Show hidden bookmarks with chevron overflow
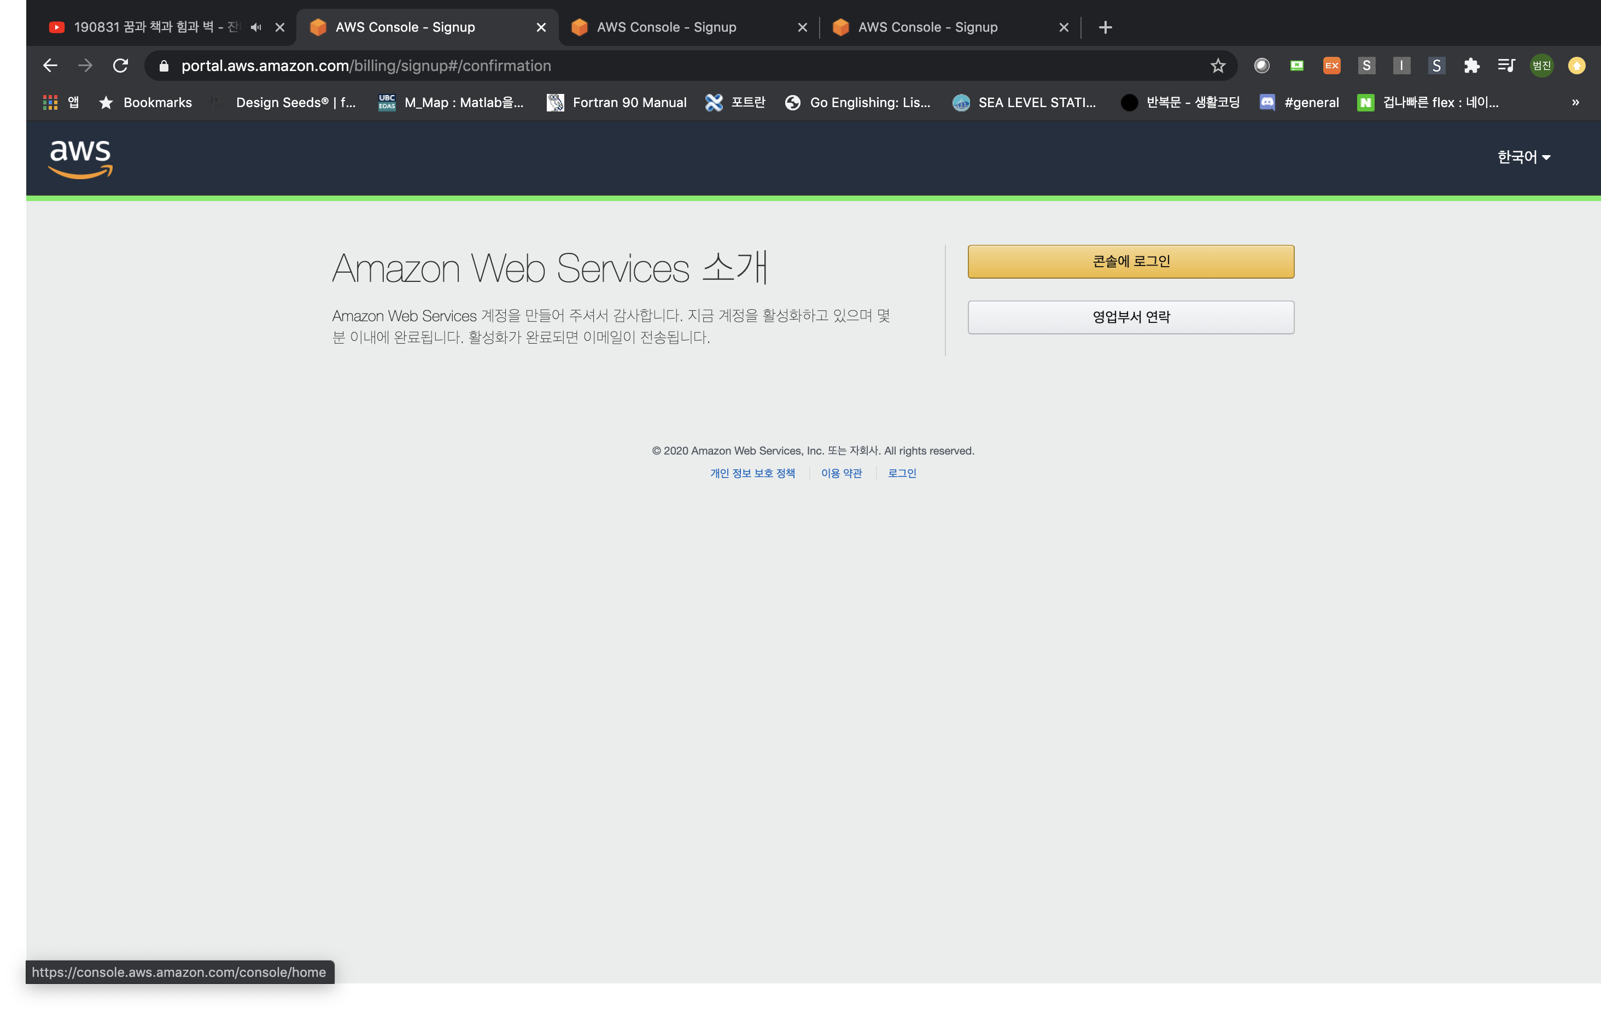The height and width of the screenshot is (1014, 1601). click(x=1575, y=102)
